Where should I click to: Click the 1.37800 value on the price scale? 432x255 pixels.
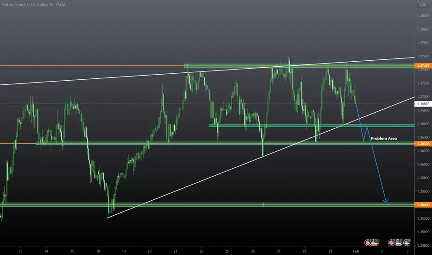[x=423, y=43]
